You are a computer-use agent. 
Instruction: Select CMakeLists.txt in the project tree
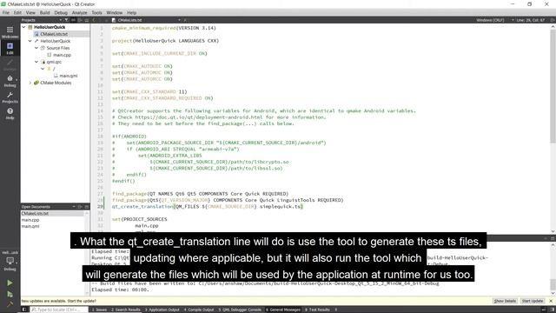pos(54,34)
